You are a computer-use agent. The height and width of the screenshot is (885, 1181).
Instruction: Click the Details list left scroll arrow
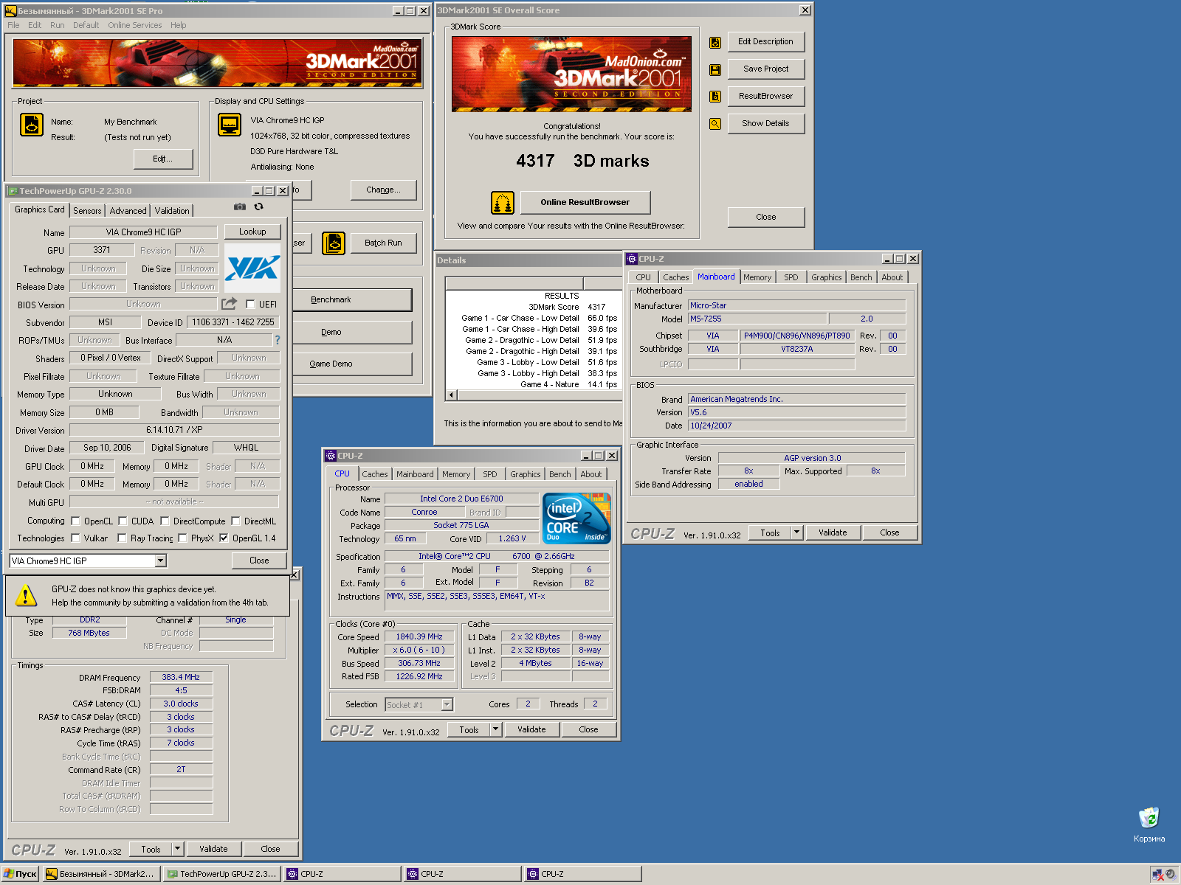(x=451, y=395)
